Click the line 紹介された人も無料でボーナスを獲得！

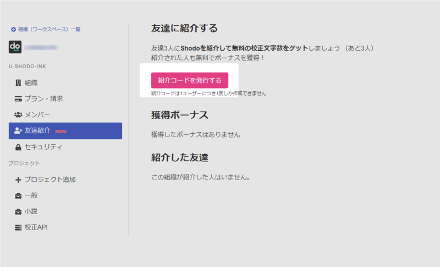[x=208, y=58]
